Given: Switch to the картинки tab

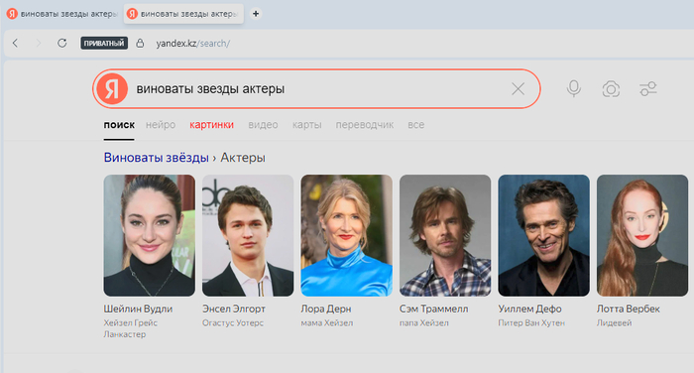Looking at the screenshot, I should pyautogui.click(x=211, y=125).
